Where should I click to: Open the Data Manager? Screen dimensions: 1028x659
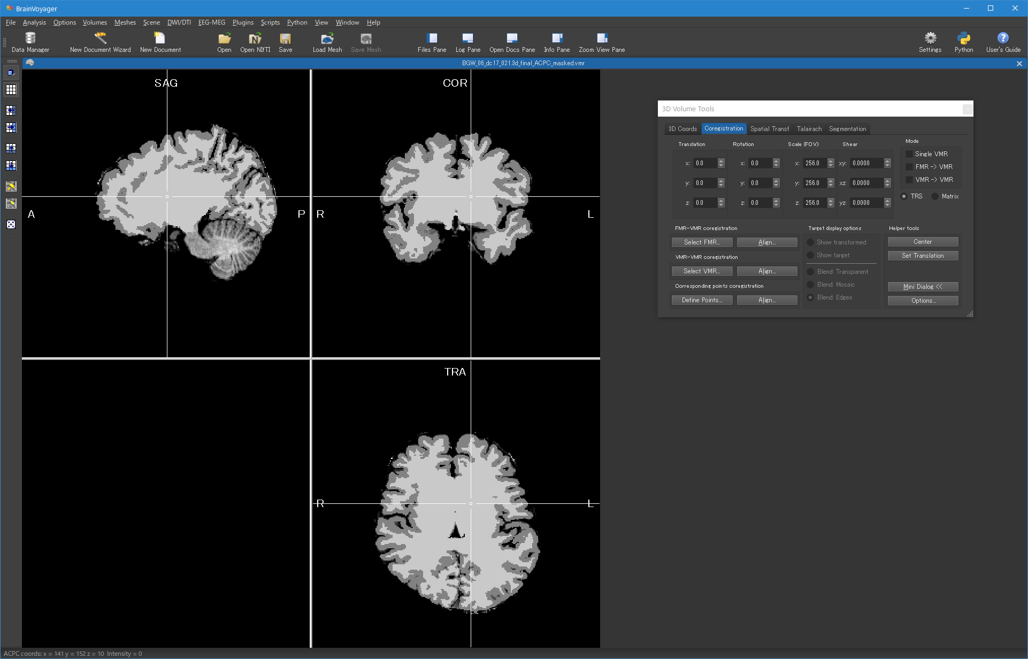pyautogui.click(x=30, y=42)
